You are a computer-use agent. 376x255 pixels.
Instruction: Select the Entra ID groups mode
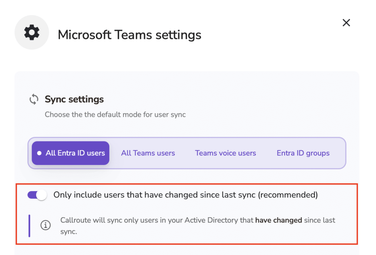point(303,153)
